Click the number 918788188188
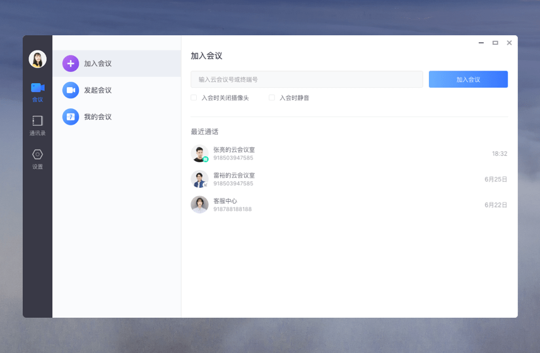This screenshot has width=540, height=353. [232, 209]
